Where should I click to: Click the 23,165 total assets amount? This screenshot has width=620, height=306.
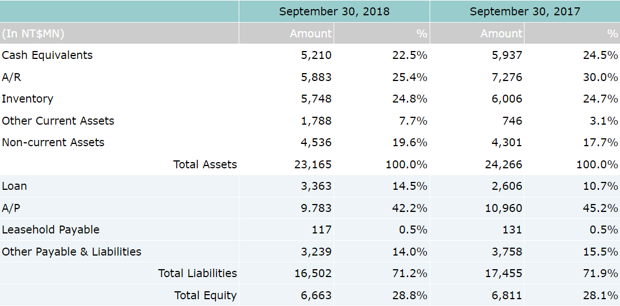(313, 164)
